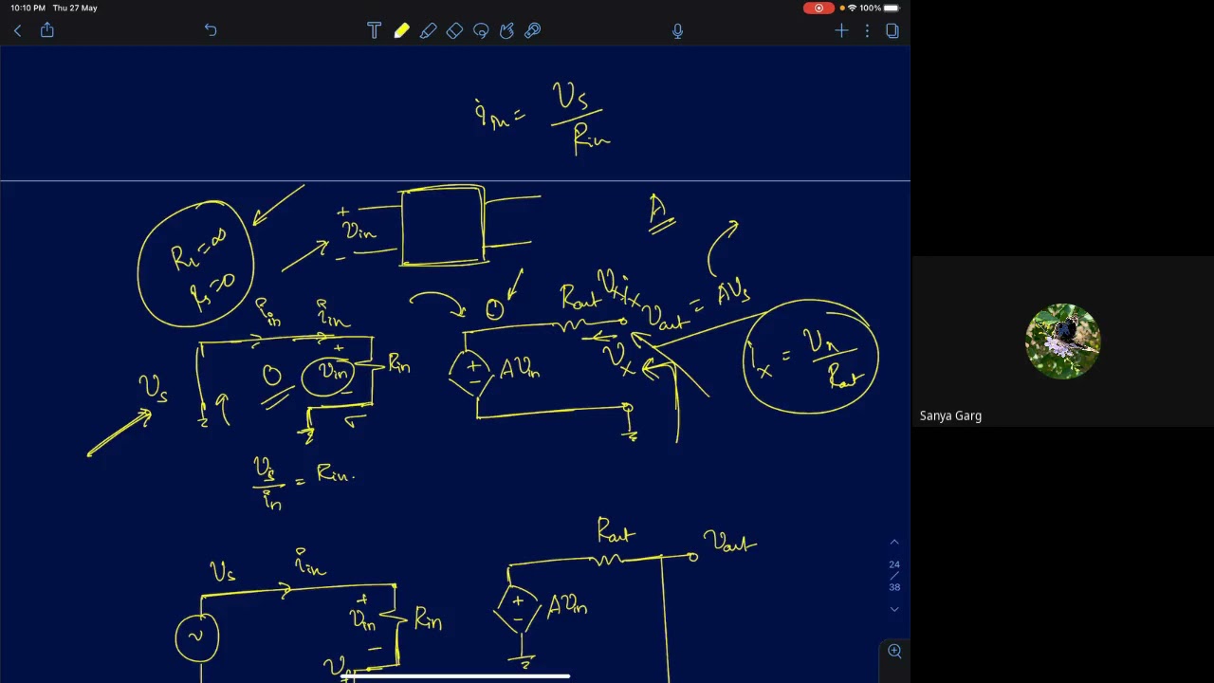Screen dimensions: 1214x683
Task: Undo the last stroke
Action: [x=211, y=30]
